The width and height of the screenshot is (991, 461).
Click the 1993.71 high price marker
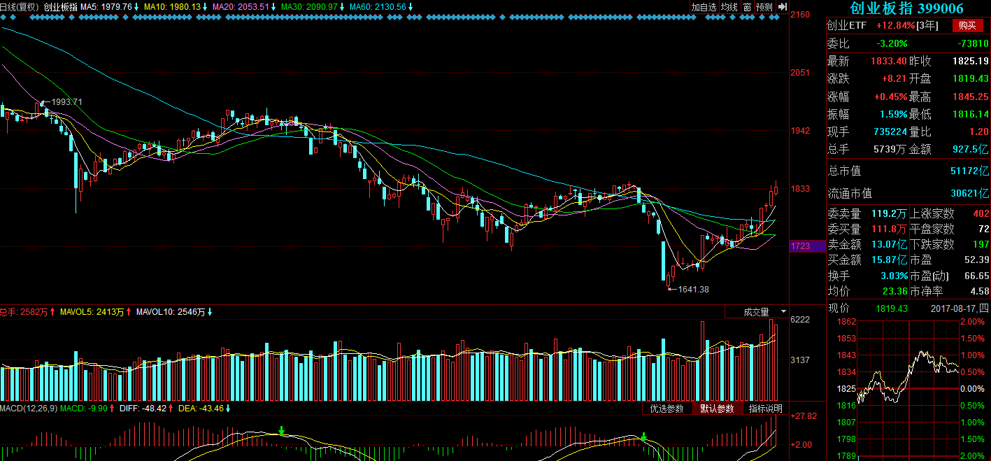[x=67, y=102]
